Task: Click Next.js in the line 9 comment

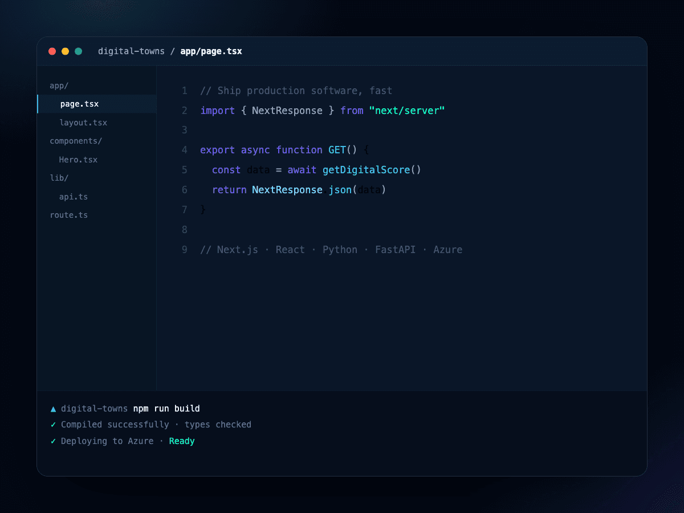Action: click(x=238, y=250)
